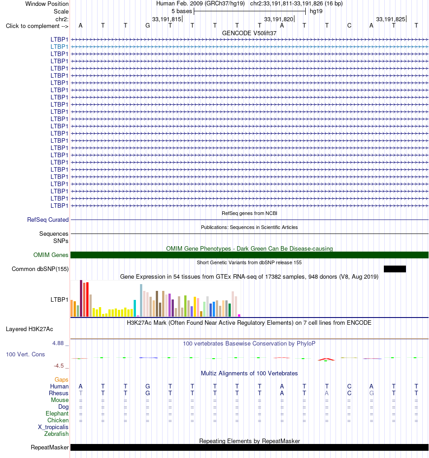This screenshot has height=458, width=429.
Task: Select the Dog alignment row label
Action: [x=63, y=407]
